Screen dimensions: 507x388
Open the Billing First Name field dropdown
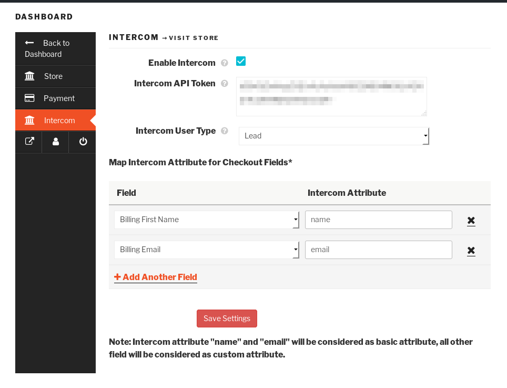point(207,220)
